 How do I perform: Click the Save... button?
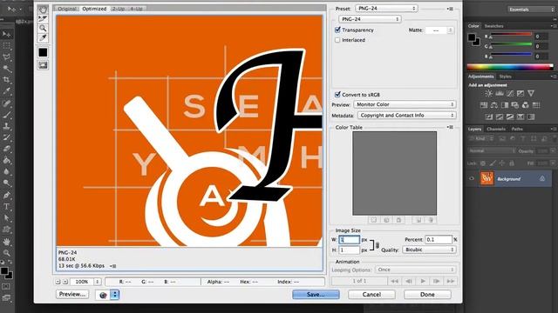[x=316, y=295]
